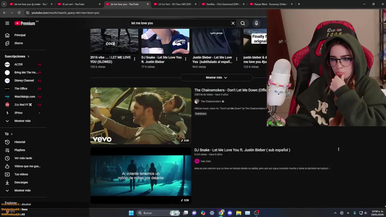The width and height of the screenshot is (386, 217).
Task: Open the taskbar volume control
Action: click(x=365, y=213)
